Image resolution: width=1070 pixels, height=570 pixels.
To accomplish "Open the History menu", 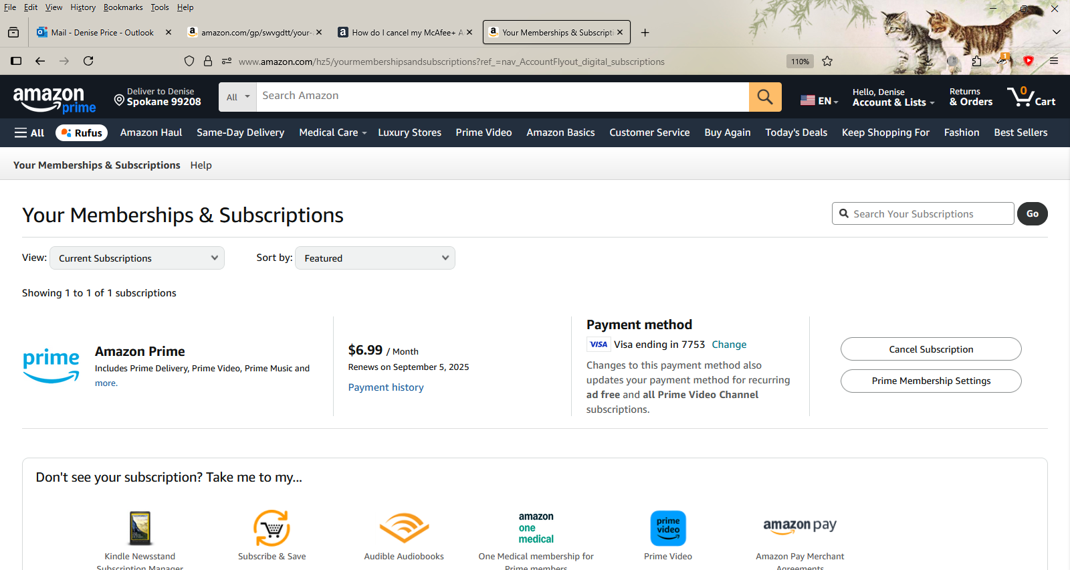I will click(83, 7).
